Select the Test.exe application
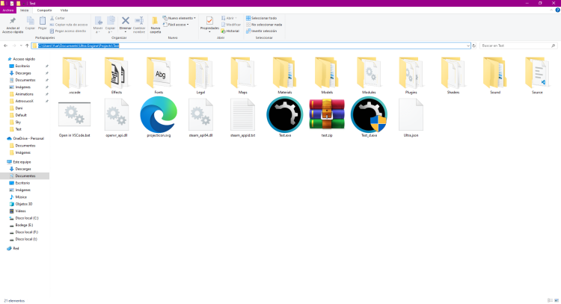The image size is (561, 304). point(285,115)
